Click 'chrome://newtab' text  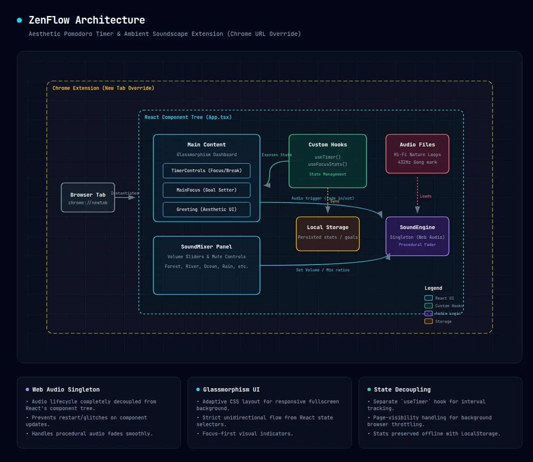(88, 203)
